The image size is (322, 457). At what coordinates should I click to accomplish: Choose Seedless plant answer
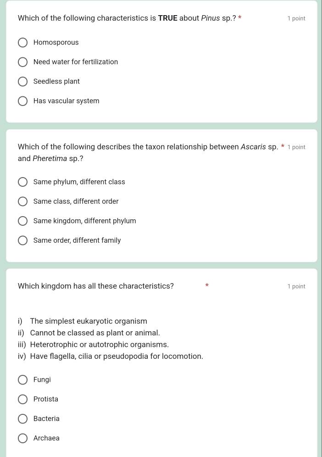[x=22, y=81]
